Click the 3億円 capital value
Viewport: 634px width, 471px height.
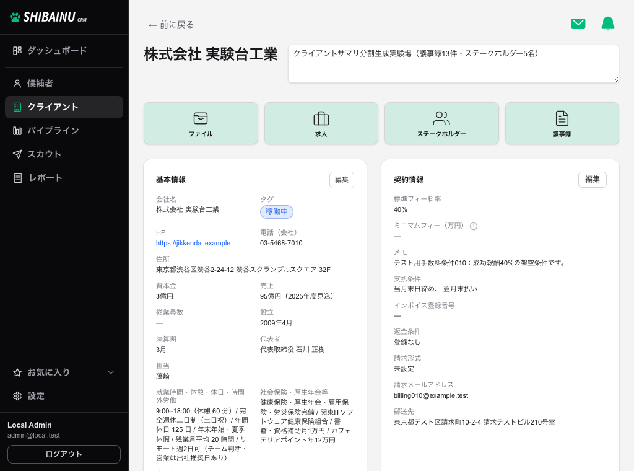click(165, 296)
